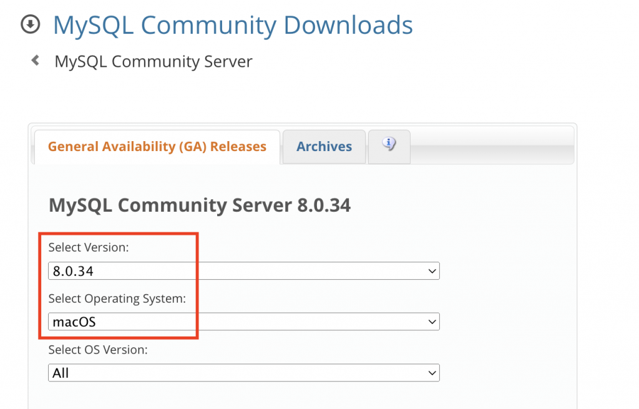Screen dimensions: 639x409
Task: Open the Select Version dropdown showing 8.0.34
Action: coord(244,271)
